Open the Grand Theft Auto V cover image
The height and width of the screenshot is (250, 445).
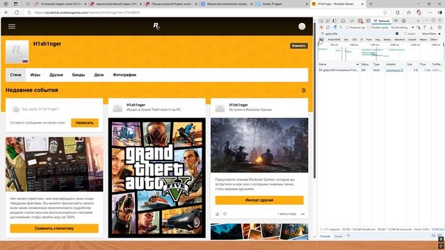[x=157, y=178]
